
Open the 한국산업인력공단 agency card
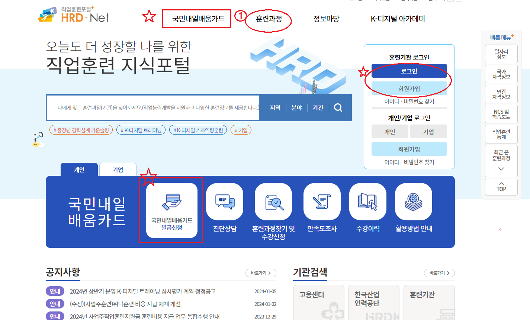pyautogui.click(x=374, y=303)
